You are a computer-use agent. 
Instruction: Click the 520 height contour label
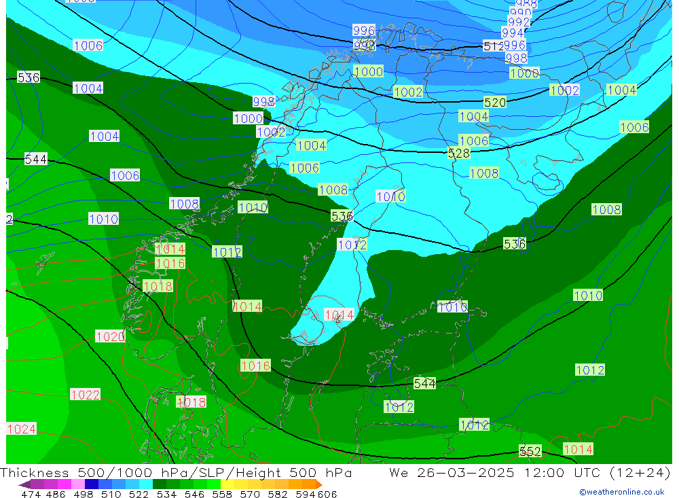(x=495, y=103)
